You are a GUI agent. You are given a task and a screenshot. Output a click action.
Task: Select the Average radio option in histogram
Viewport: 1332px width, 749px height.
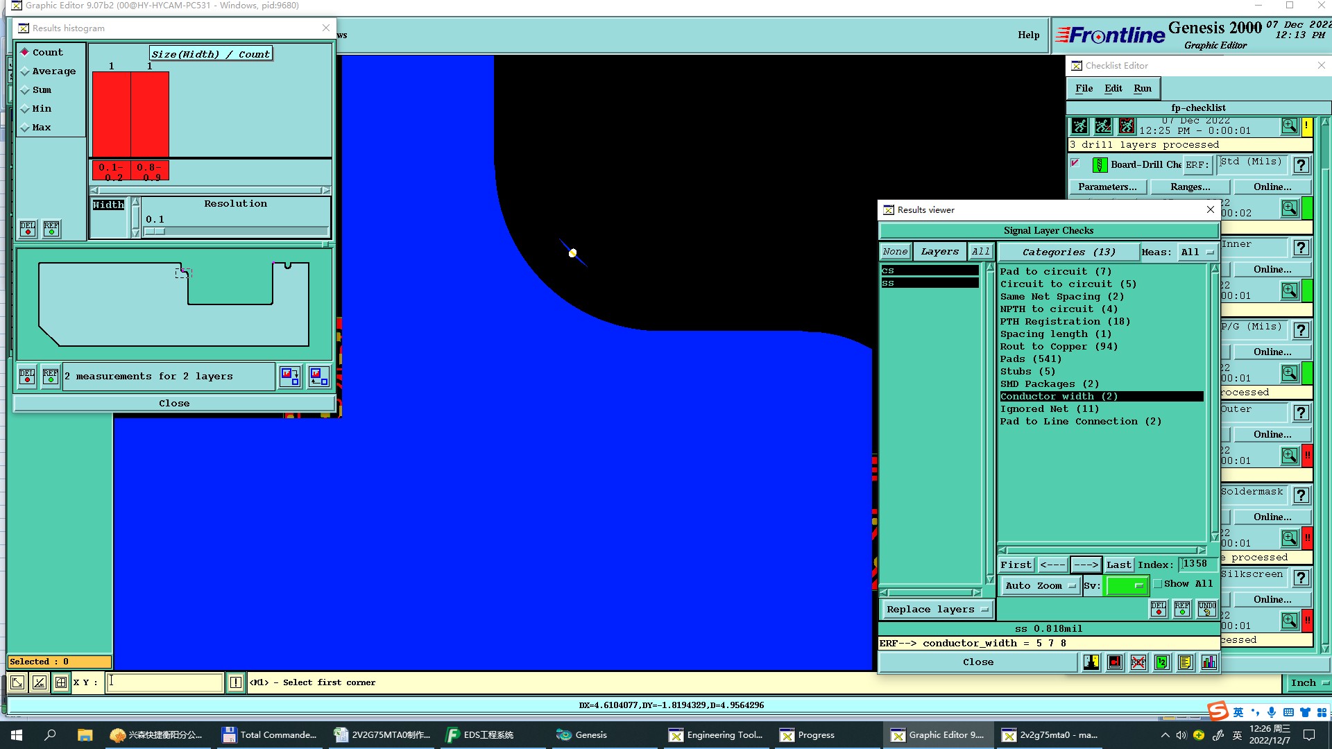pos(26,71)
